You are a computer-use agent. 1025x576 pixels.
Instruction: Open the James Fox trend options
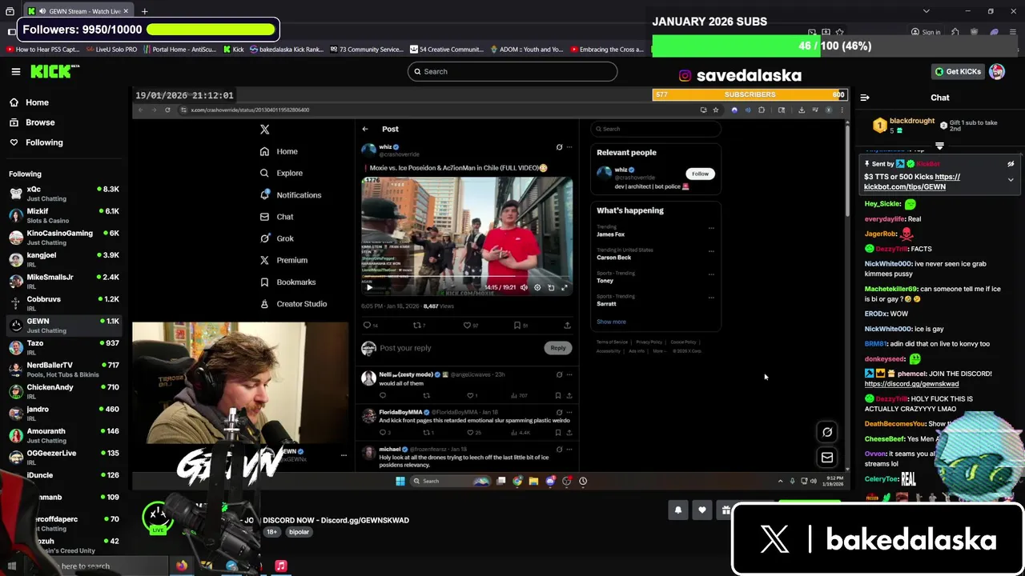[x=710, y=228]
